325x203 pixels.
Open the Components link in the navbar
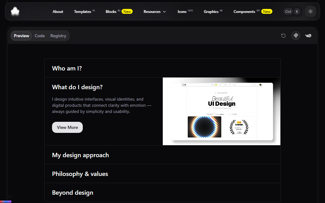click(244, 11)
